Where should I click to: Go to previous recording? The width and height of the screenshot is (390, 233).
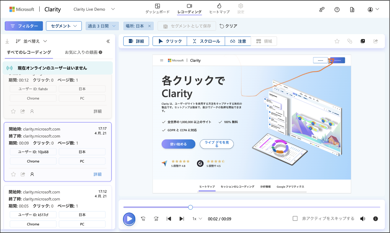(x=169, y=219)
